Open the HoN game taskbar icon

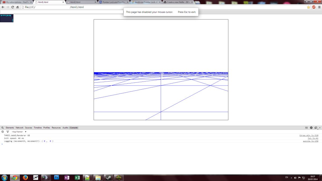coord(119,178)
